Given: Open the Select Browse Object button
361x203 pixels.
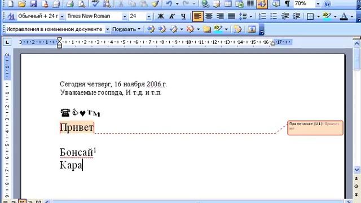Looking at the screenshot, I should tap(356, 186).
